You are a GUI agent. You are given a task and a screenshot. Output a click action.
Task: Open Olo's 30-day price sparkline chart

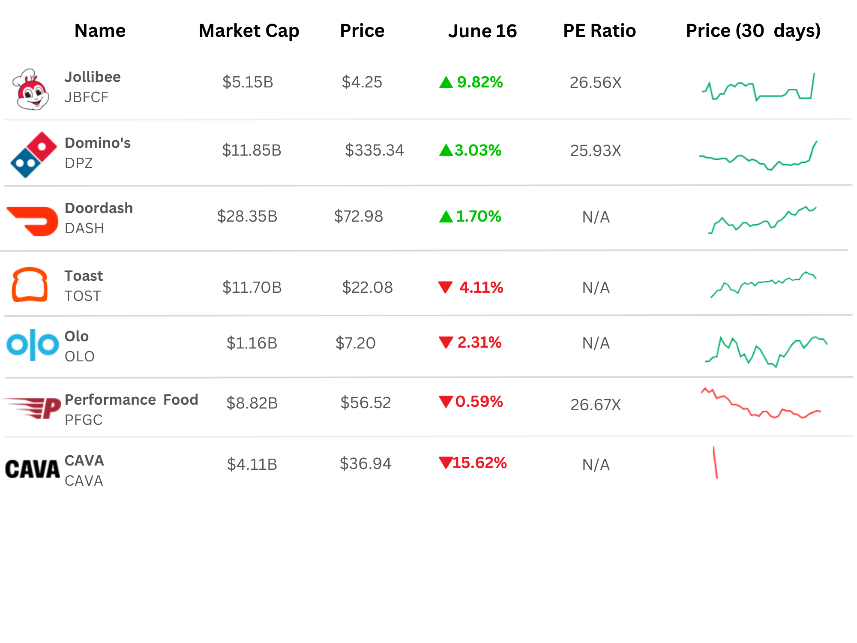(766, 352)
